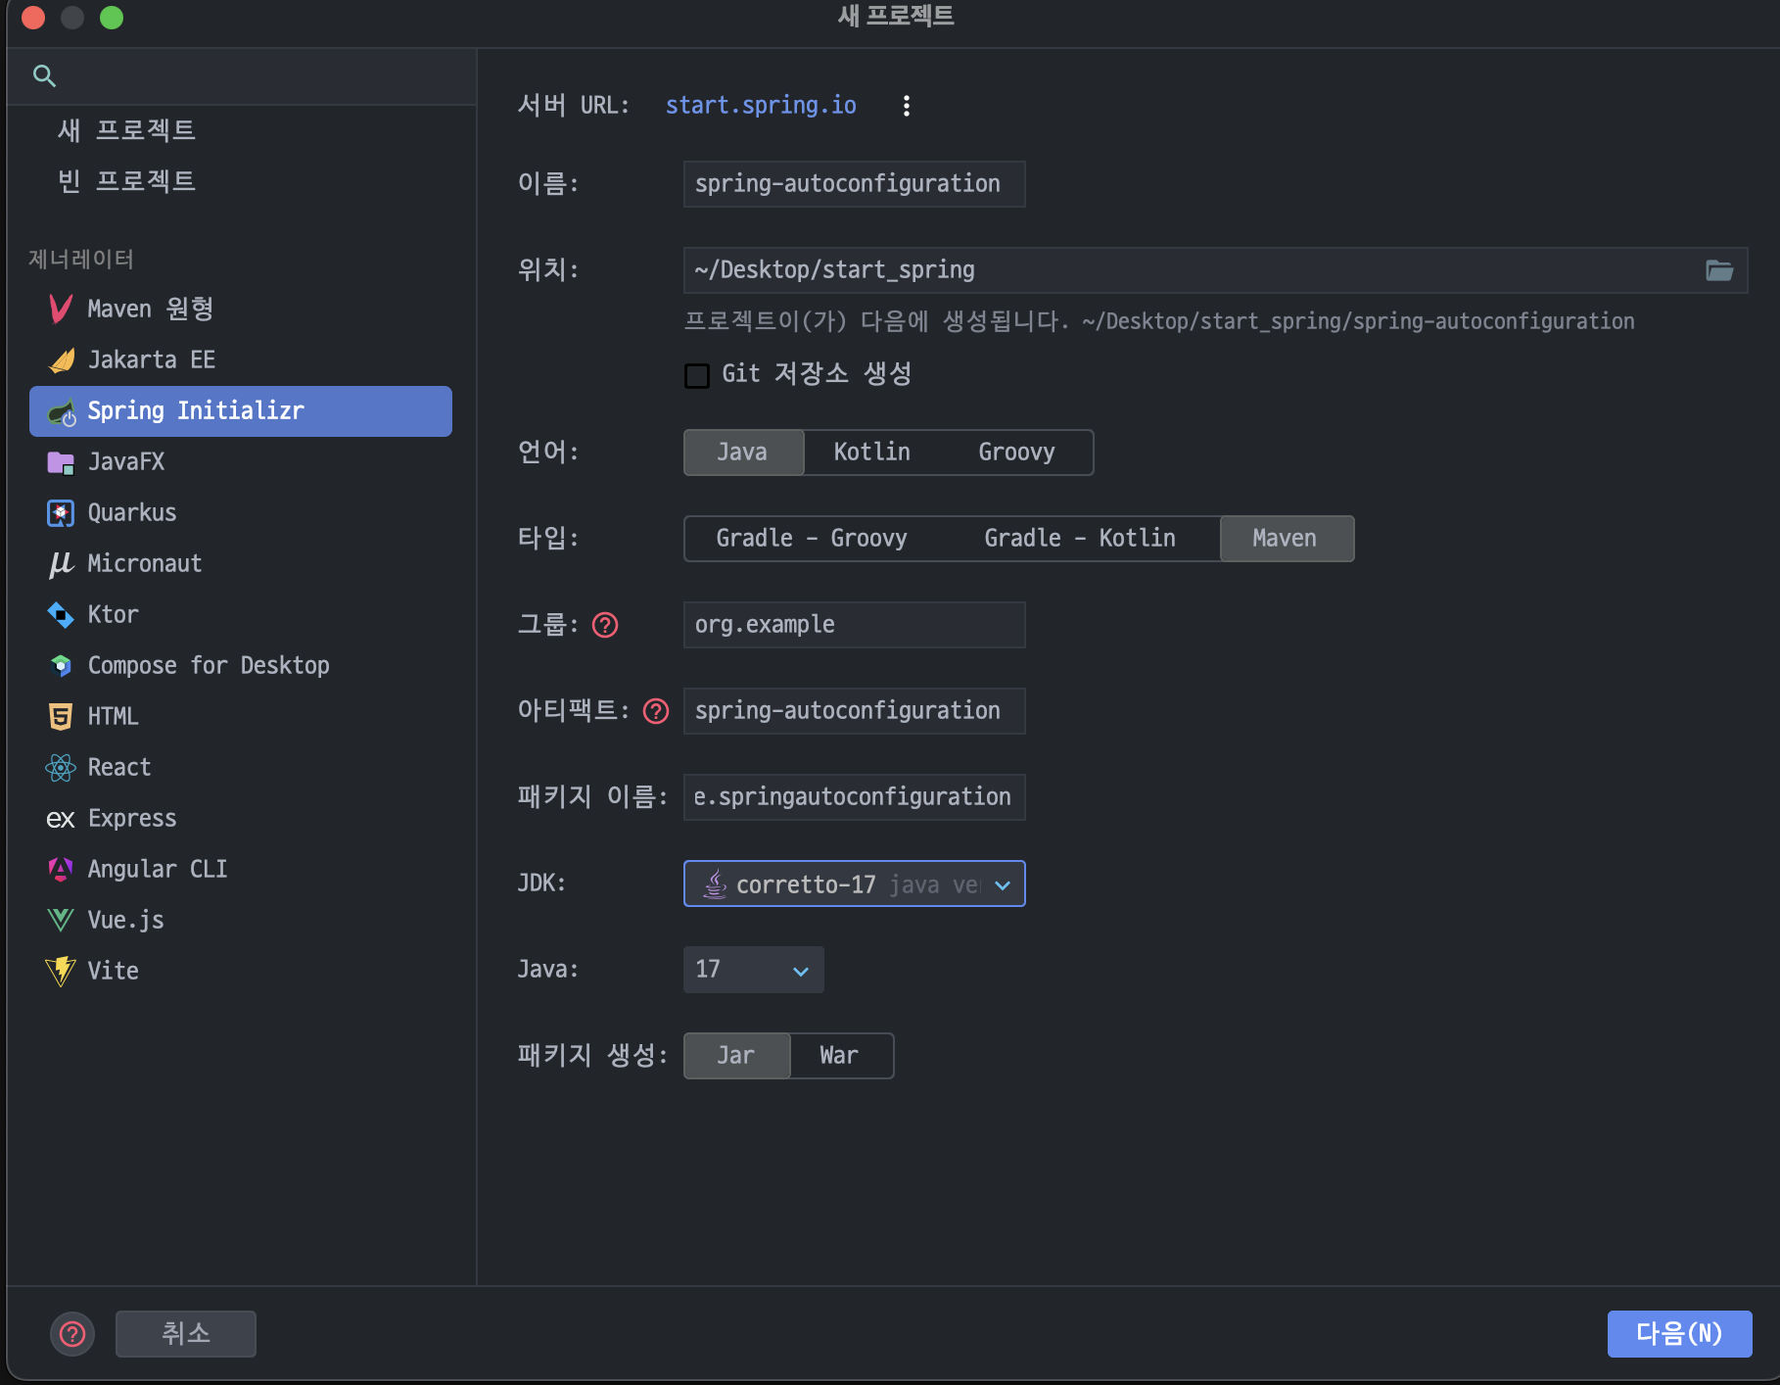Image resolution: width=1780 pixels, height=1385 pixels.
Task: Select War packaging
Action: (840, 1056)
